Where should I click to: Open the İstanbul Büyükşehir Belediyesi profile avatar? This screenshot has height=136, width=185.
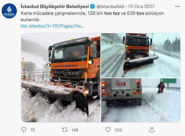[x=9, y=11]
